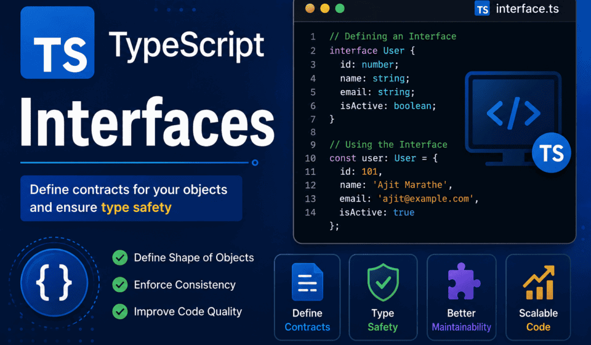Click the 'Define Shape of Objects' text

(x=194, y=258)
